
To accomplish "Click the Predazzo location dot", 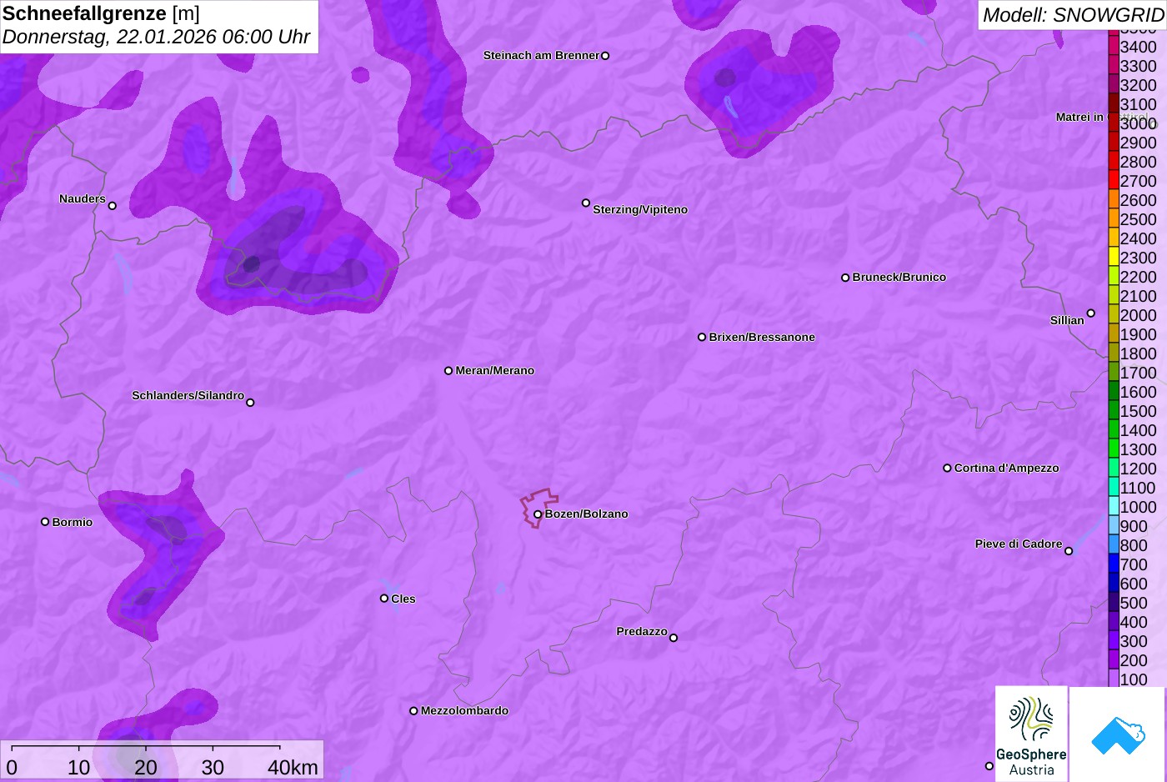I will (x=674, y=638).
